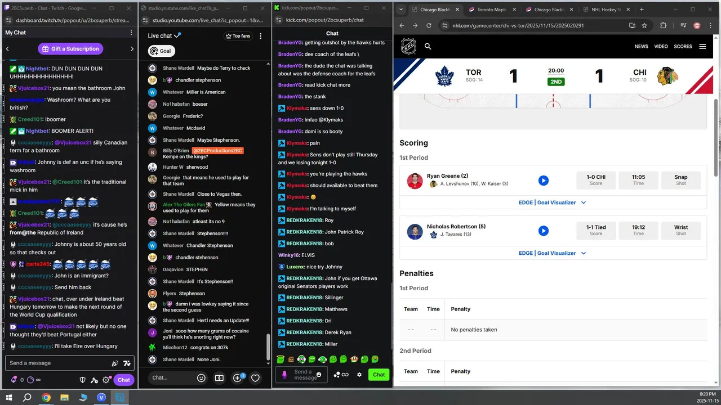Click the 19:12 time cell
The width and height of the screenshot is (721, 405).
[638, 231]
